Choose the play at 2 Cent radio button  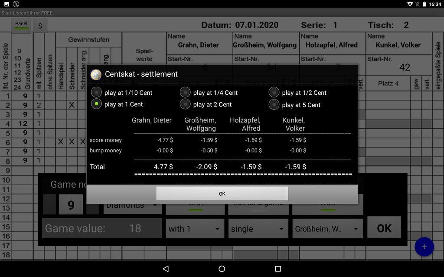pyautogui.click(x=185, y=104)
